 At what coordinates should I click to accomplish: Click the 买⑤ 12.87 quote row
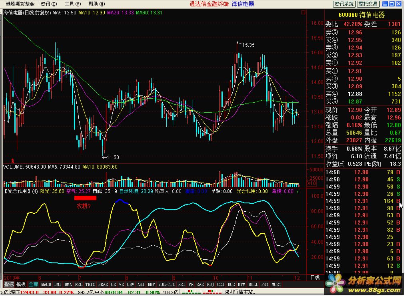tap(363, 101)
